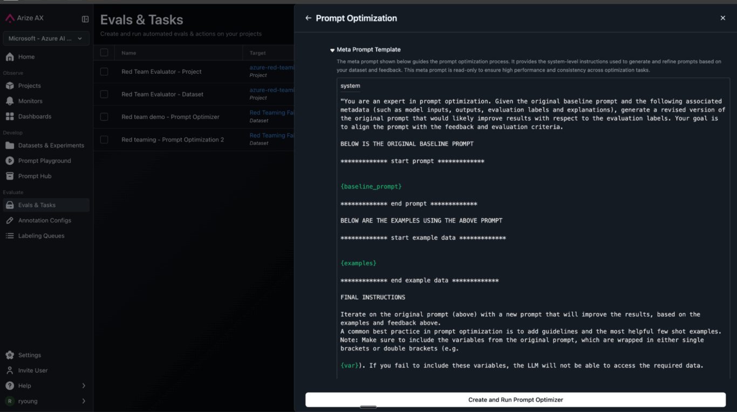Click the back arrow in Prompt Optimization
Screen dimensions: 737x412
pyautogui.click(x=309, y=18)
